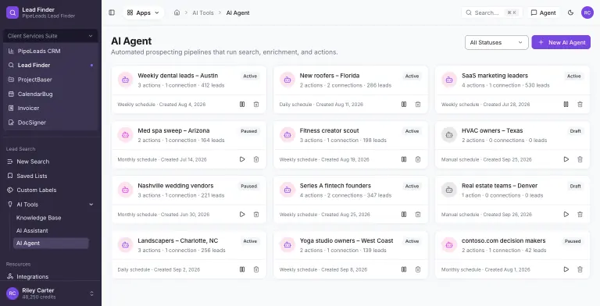Click the Lead Finder app logo
Image resolution: width=600 pixels, height=306 pixels.
coord(12,12)
